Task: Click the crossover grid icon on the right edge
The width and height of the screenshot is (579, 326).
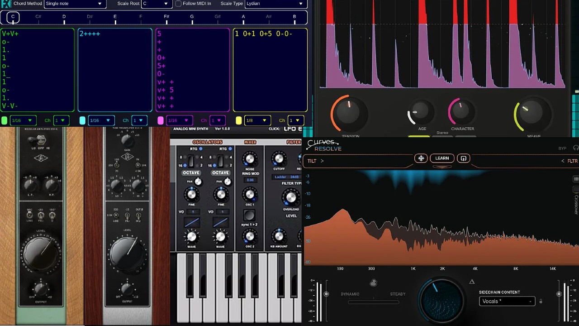Action: coord(576,178)
